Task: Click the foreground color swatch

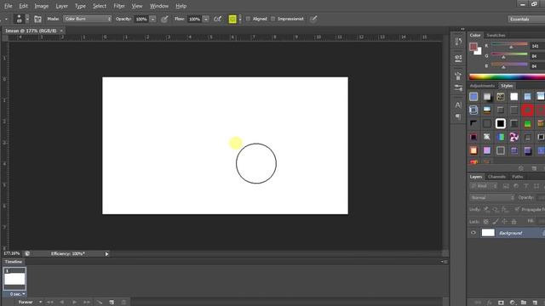Action: point(473,47)
